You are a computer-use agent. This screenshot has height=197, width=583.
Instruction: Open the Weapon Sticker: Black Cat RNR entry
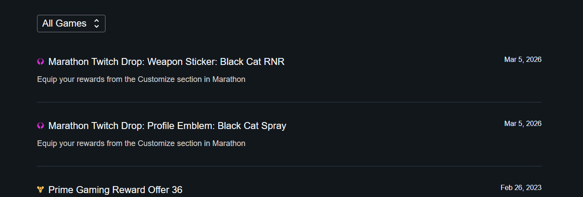pos(166,62)
